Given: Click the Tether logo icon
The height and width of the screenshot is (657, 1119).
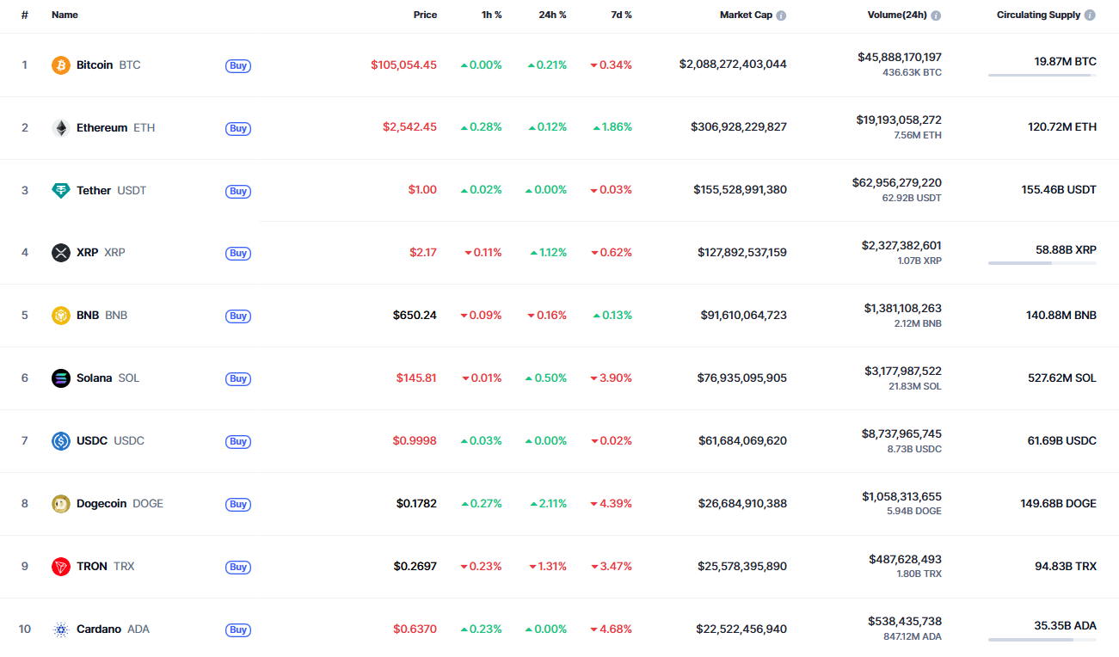Looking at the screenshot, I should coord(61,191).
